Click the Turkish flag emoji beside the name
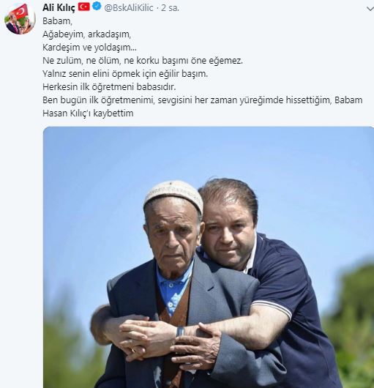The height and width of the screenshot is (388, 374). click(84, 7)
